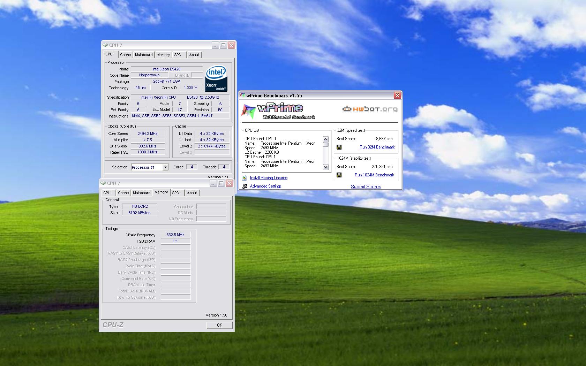Maximize the bottom CPU-Z window
The image size is (586, 366).
pyautogui.click(x=221, y=183)
